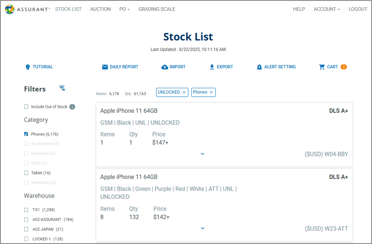Remove the UNLOCKED filter chip
372x244 pixels.
pyautogui.click(x=184, y=92)
